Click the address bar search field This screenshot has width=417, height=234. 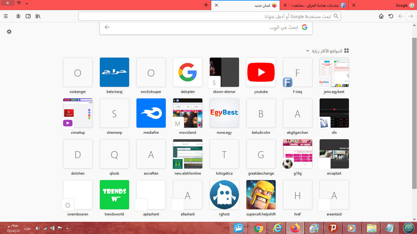209,16
